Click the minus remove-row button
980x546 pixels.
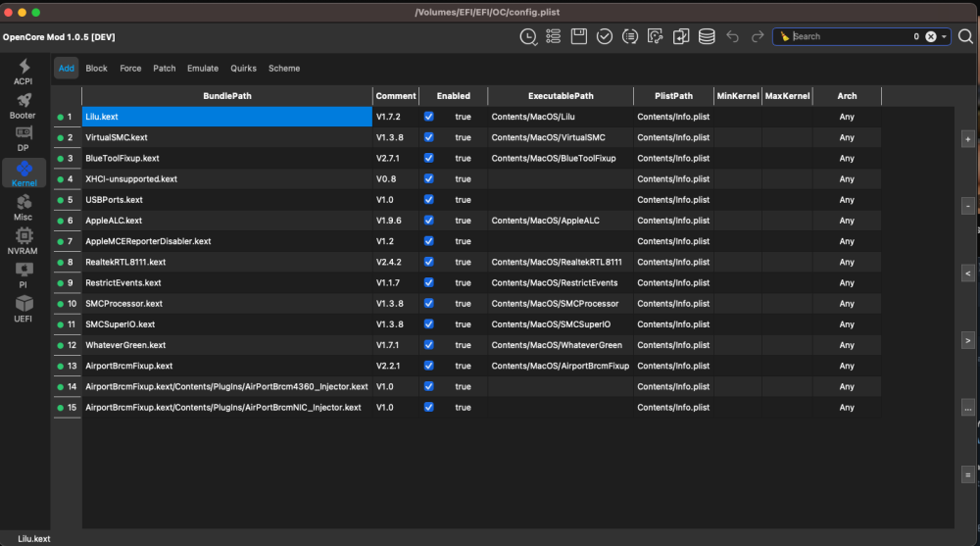tap(967, 207)
